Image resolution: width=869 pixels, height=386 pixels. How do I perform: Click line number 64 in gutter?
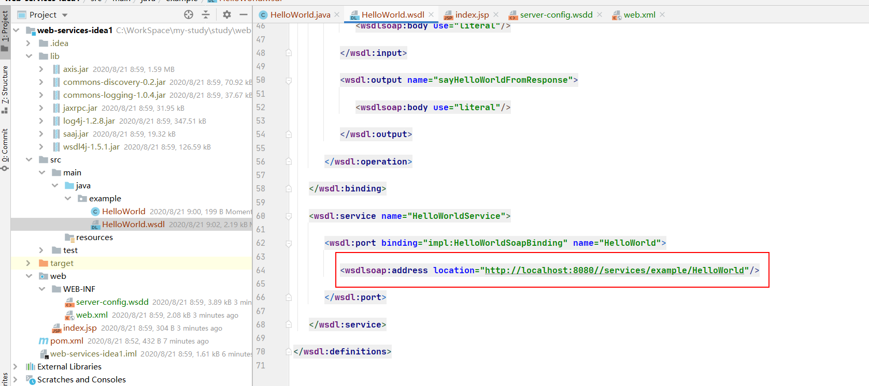point(261,270)
